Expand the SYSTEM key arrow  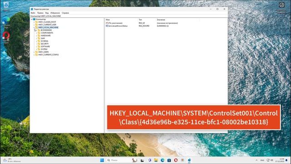pos(36,49)
